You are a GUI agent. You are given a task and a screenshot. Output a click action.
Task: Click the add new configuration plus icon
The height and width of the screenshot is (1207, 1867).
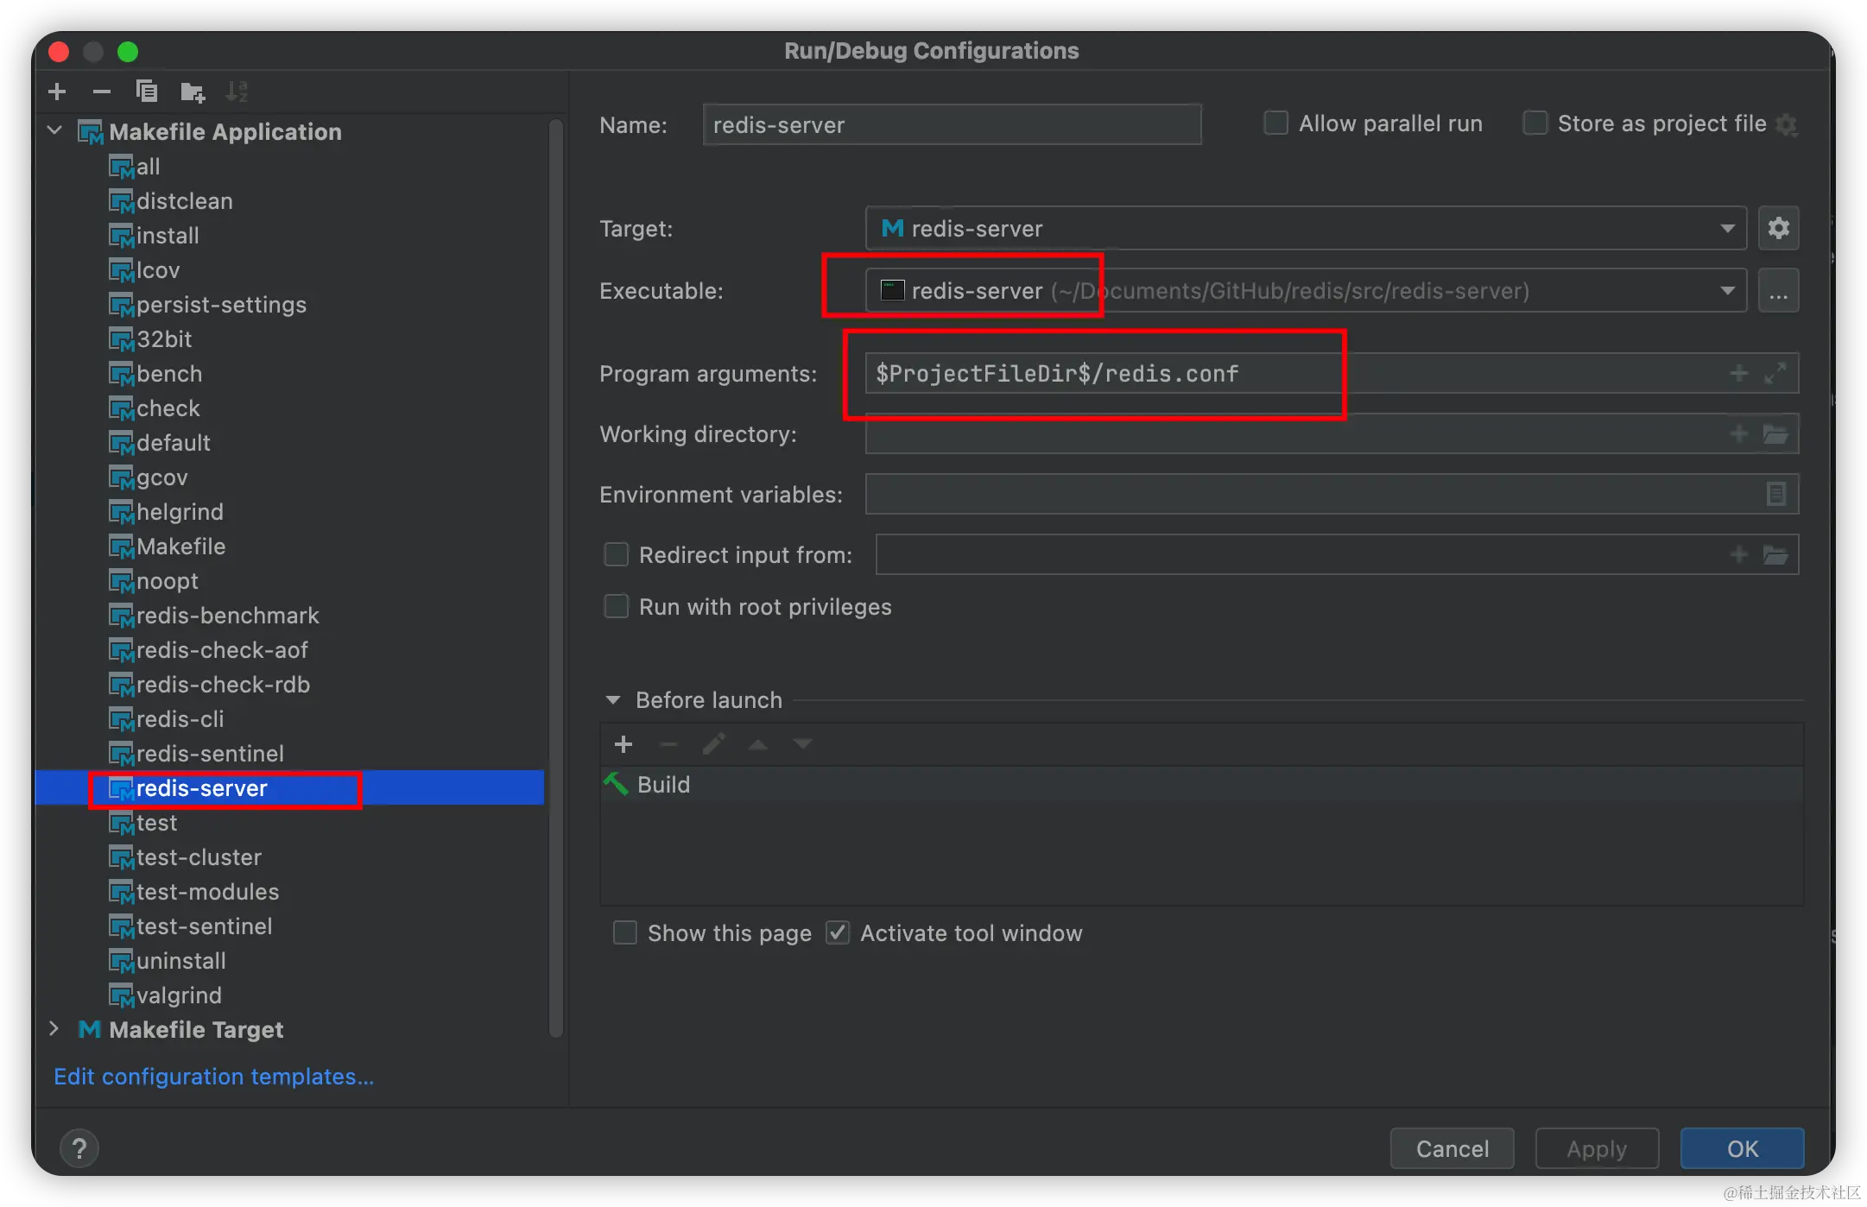click(x=57, y=91)
